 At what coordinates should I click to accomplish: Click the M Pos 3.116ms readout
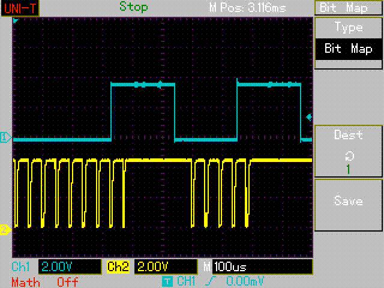248,8
